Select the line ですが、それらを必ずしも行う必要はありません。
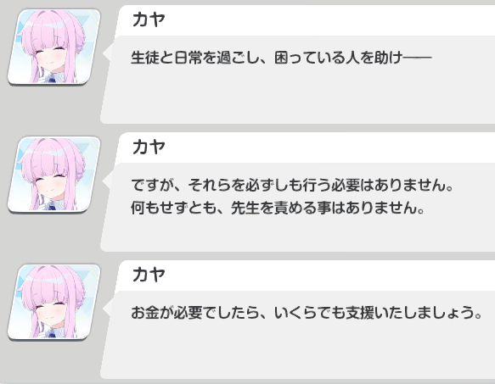This screenshot has height=384, width=495. point(292,185)
